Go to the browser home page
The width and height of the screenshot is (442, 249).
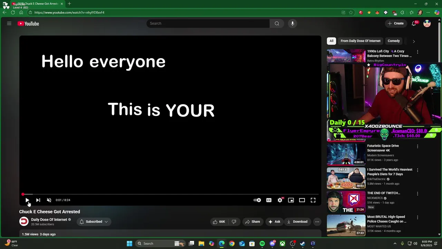[21, 12]
